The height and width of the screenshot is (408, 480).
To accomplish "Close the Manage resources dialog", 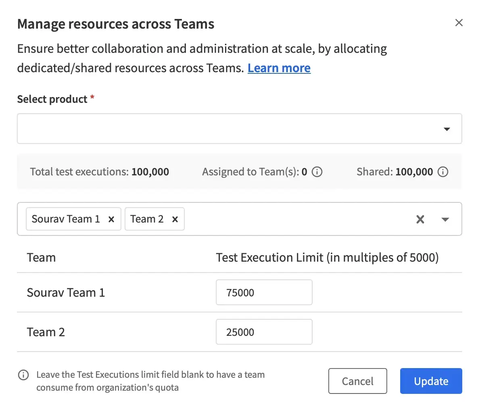I will click(459, 23).
